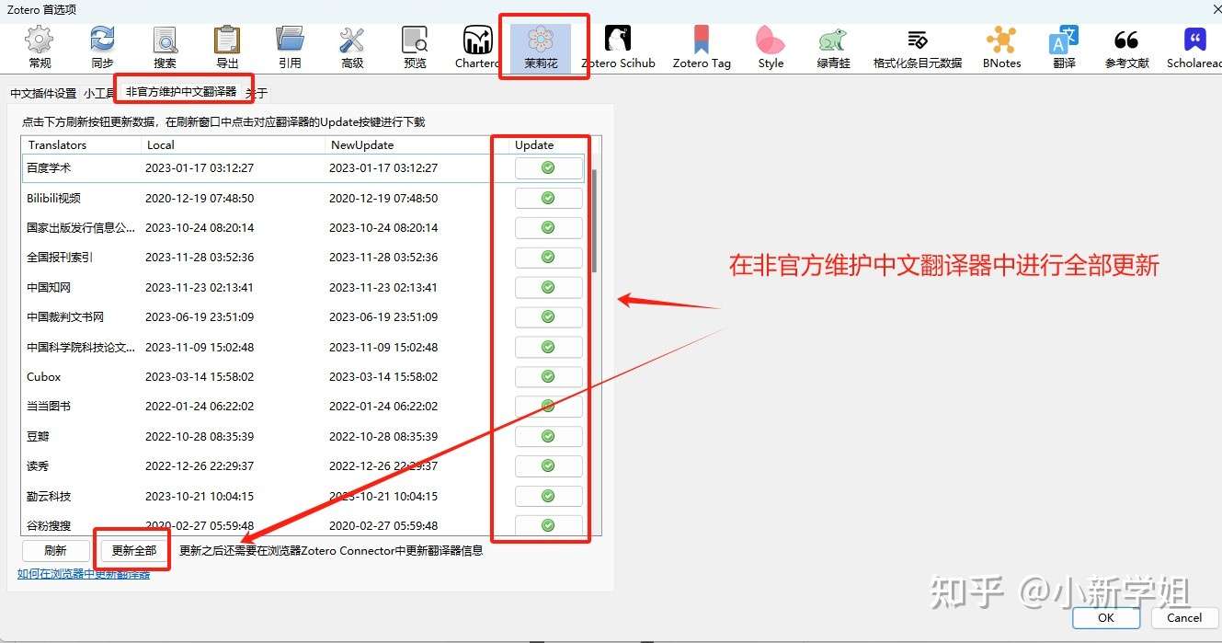Click update button for 国家出版发行信息 row
Screen dimensions: 1222x643
(x=548, y=227)
